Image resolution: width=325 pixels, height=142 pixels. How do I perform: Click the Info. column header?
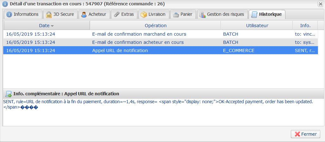point(305,26)
